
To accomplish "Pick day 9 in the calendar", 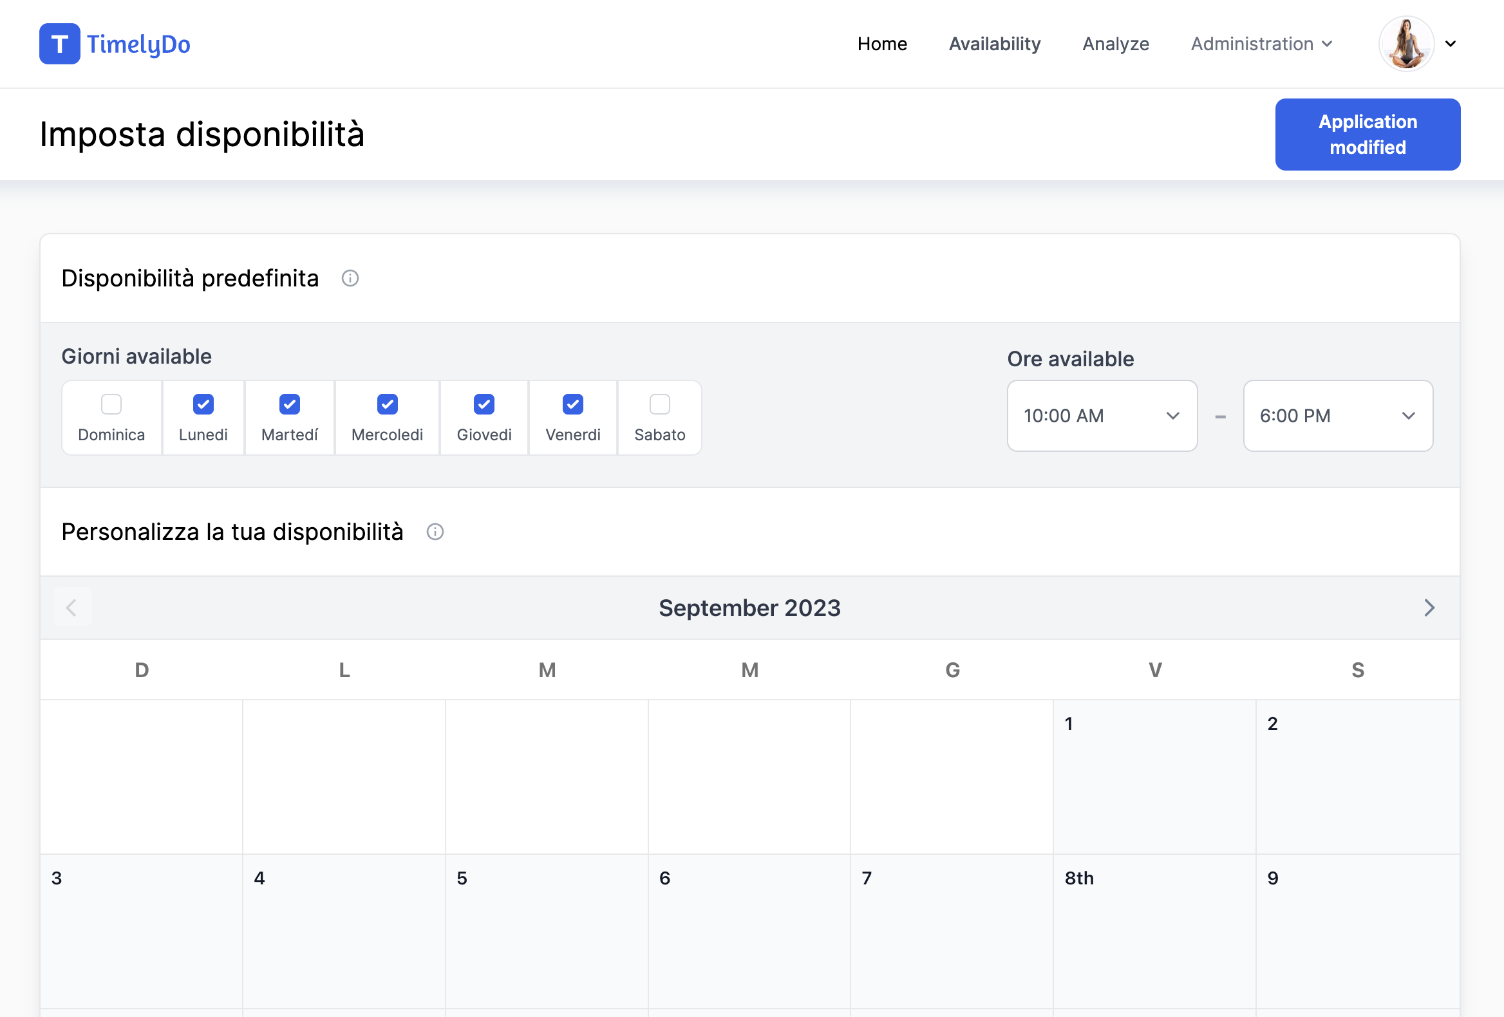I will click(x=1358, y=931).
